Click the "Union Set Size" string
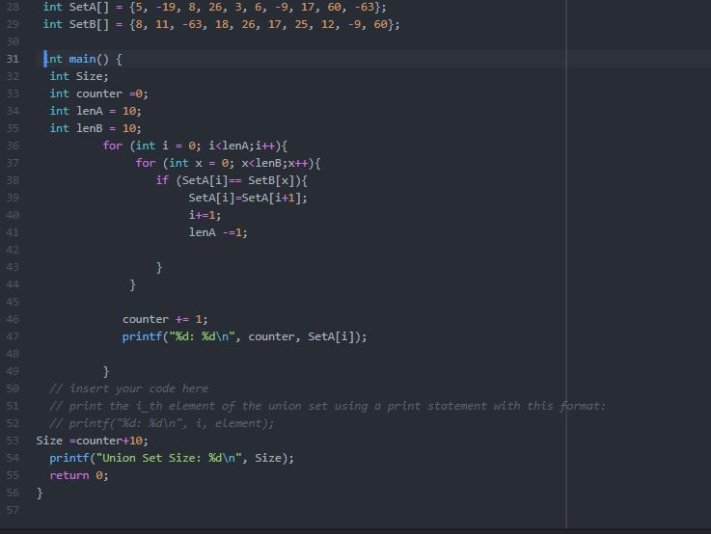 click(x=169, y=458)
